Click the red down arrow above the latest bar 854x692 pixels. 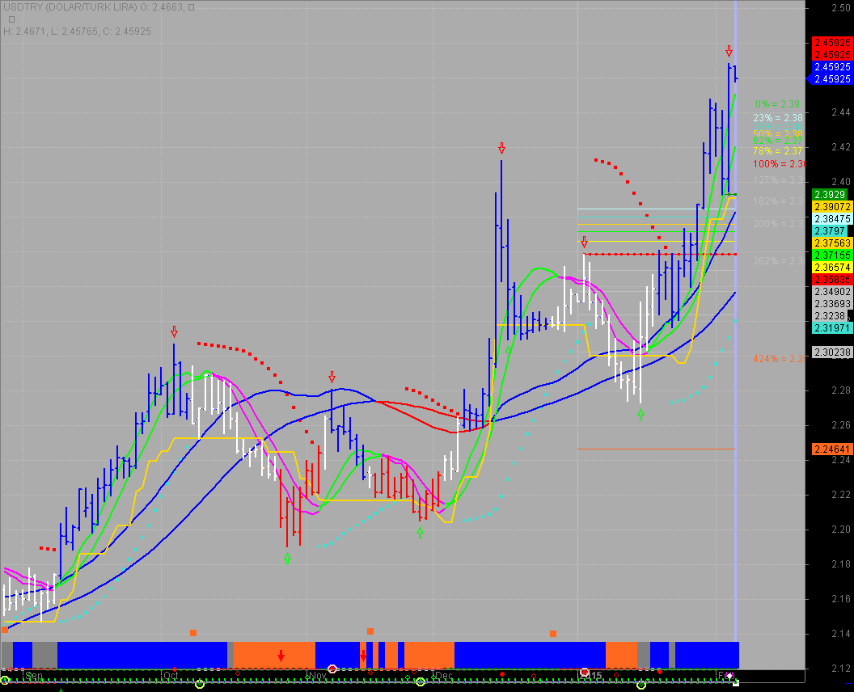[729, 51]
